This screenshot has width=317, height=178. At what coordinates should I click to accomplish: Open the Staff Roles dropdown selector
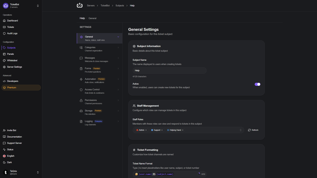241,130
